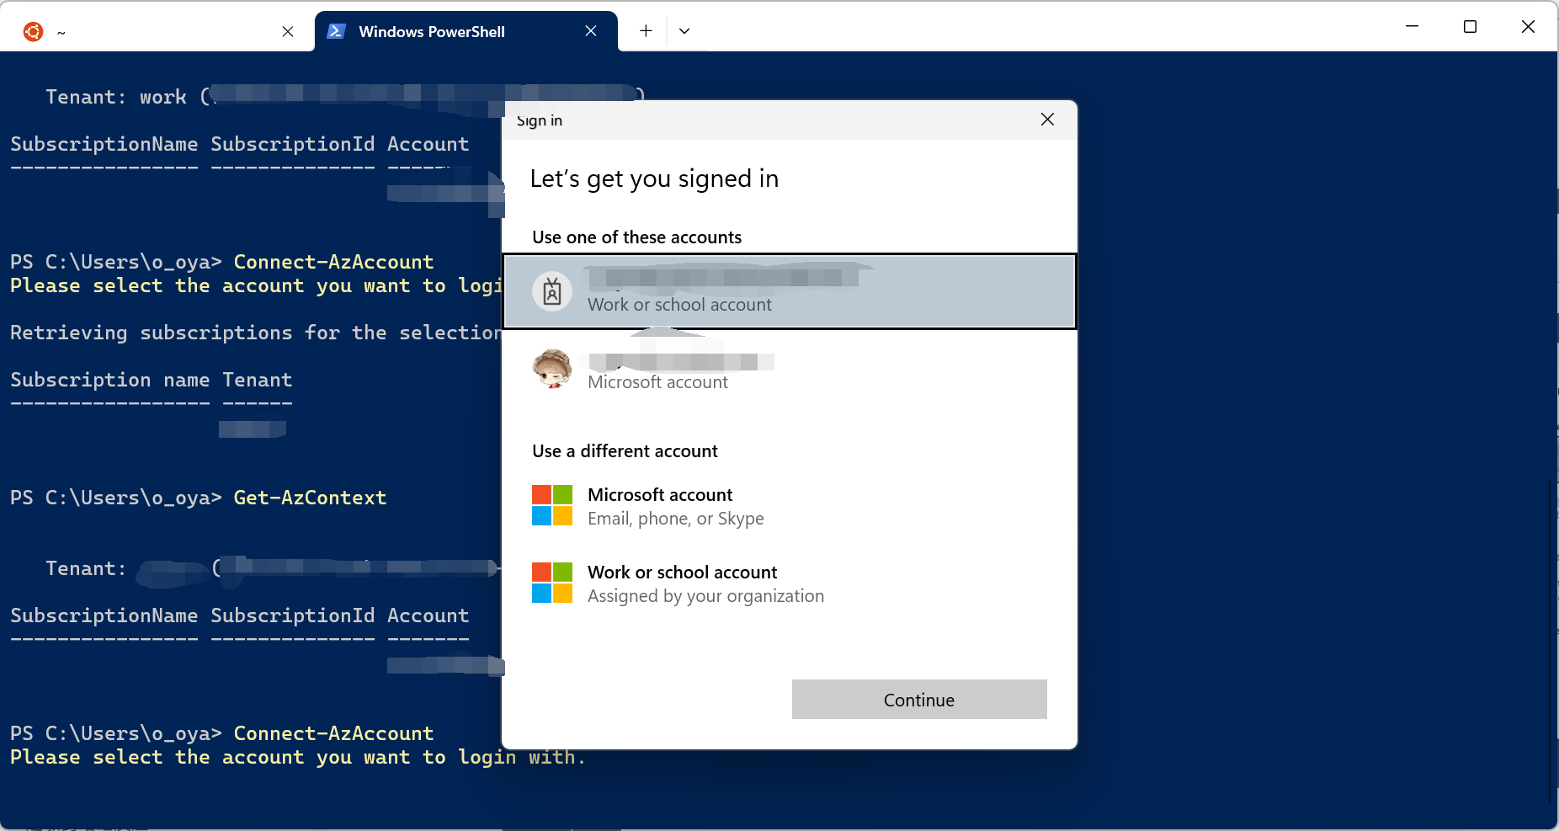
Task: Close the Windows PowerShell tab
Action: [x=591, y=31]
